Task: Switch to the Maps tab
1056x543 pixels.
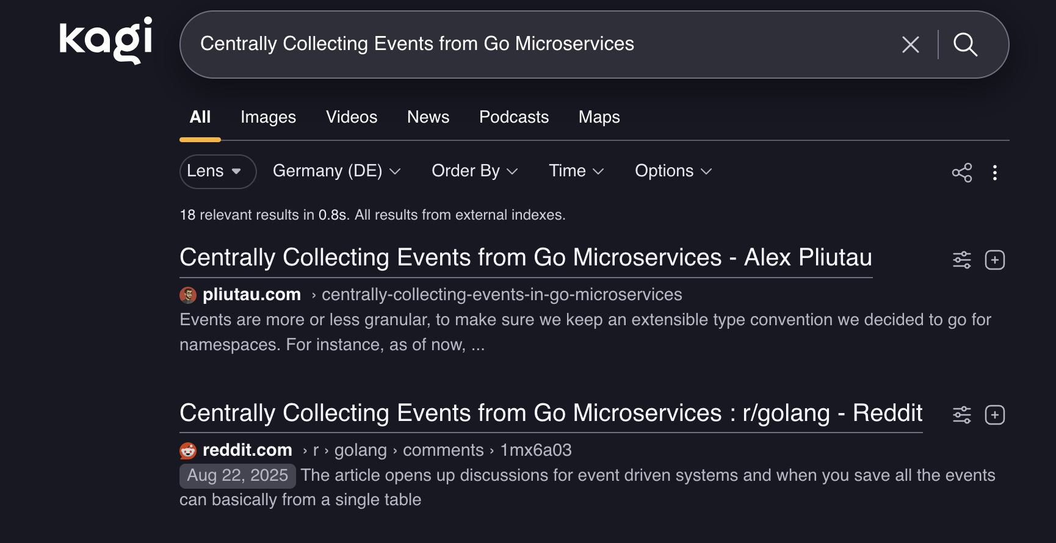Action: coord(599,117)
